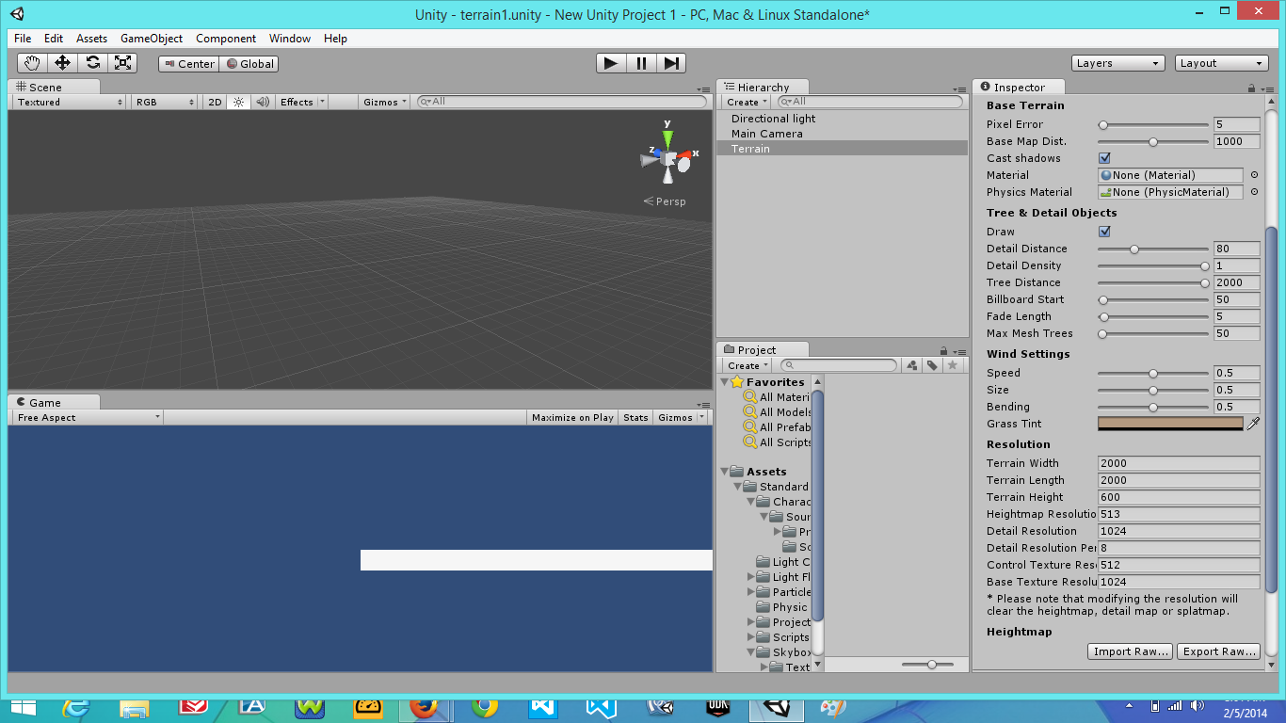Toggle scene audio speaker icon
1286x723 pixels.
262,102
